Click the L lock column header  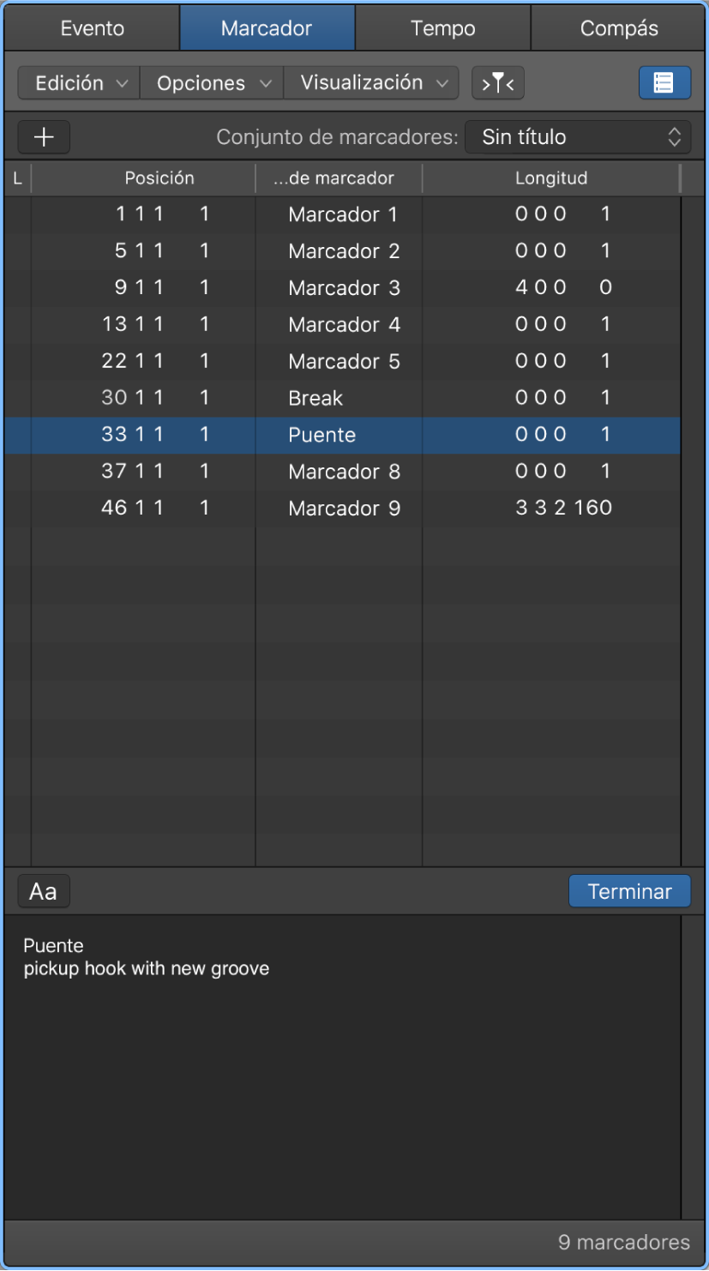tap(17, 178)
